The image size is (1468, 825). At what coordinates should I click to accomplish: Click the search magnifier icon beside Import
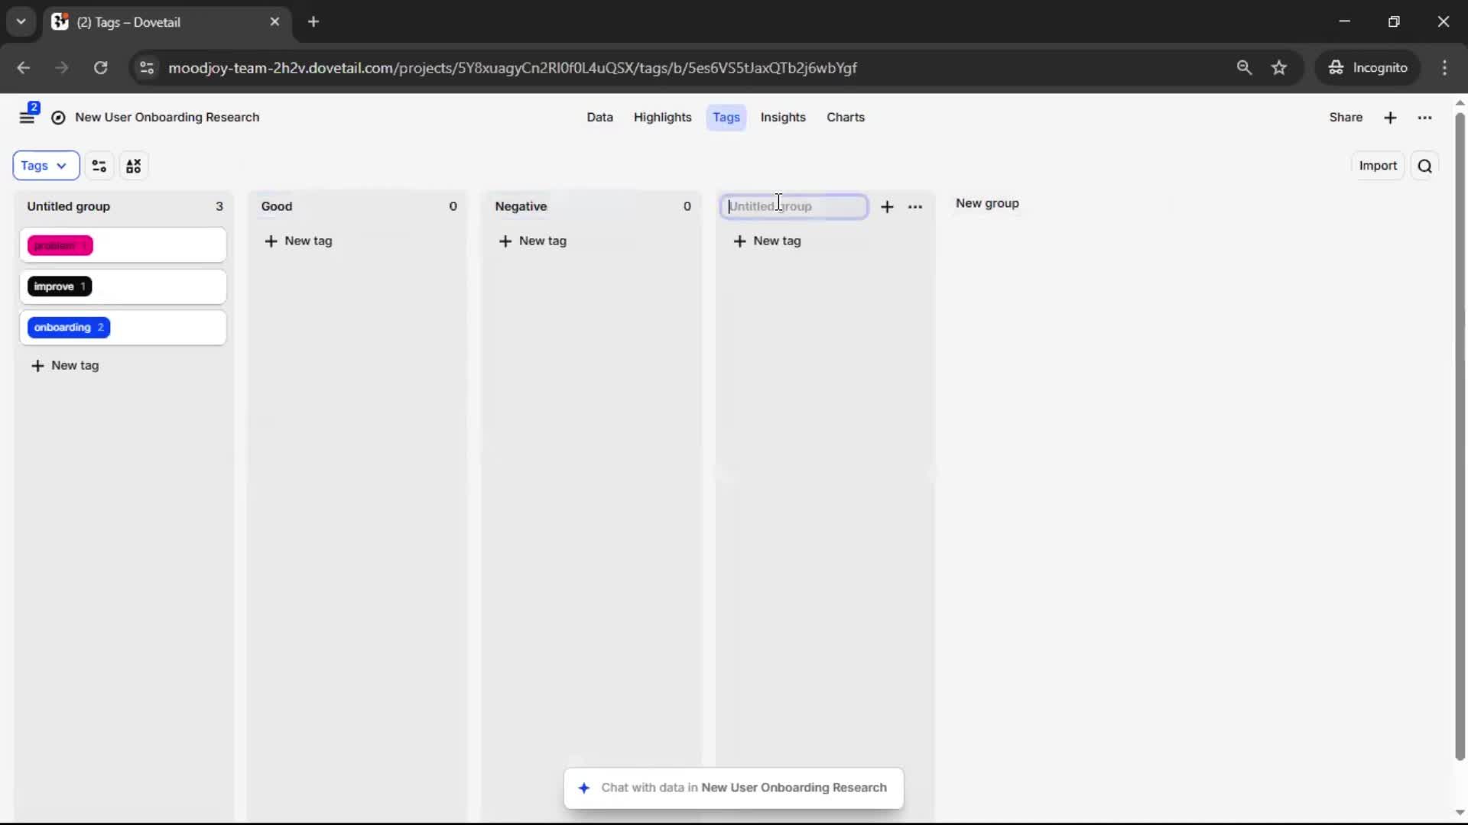1424,166
